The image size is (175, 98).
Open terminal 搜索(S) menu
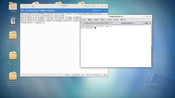tap(103, 20)
